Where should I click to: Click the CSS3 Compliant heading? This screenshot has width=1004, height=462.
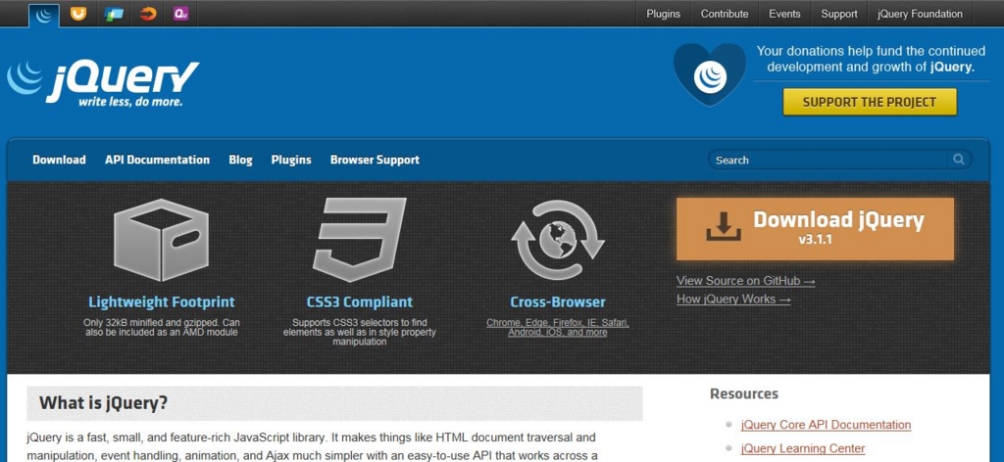(359, 302)
